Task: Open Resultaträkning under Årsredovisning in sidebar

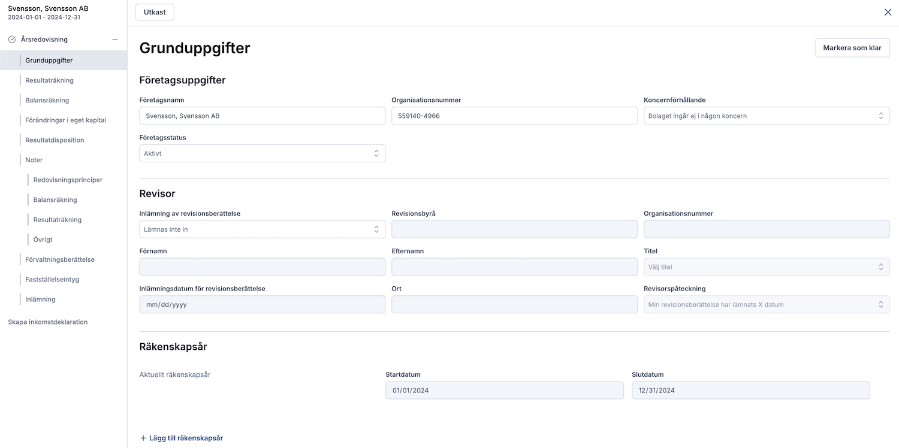Action: (x=49, y=80)
